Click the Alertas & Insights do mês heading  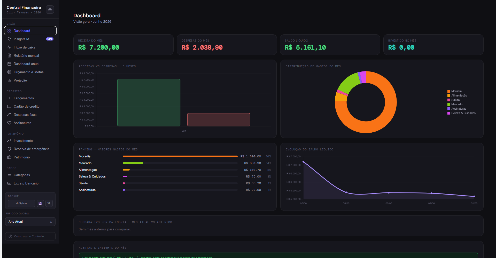point(103,248)
